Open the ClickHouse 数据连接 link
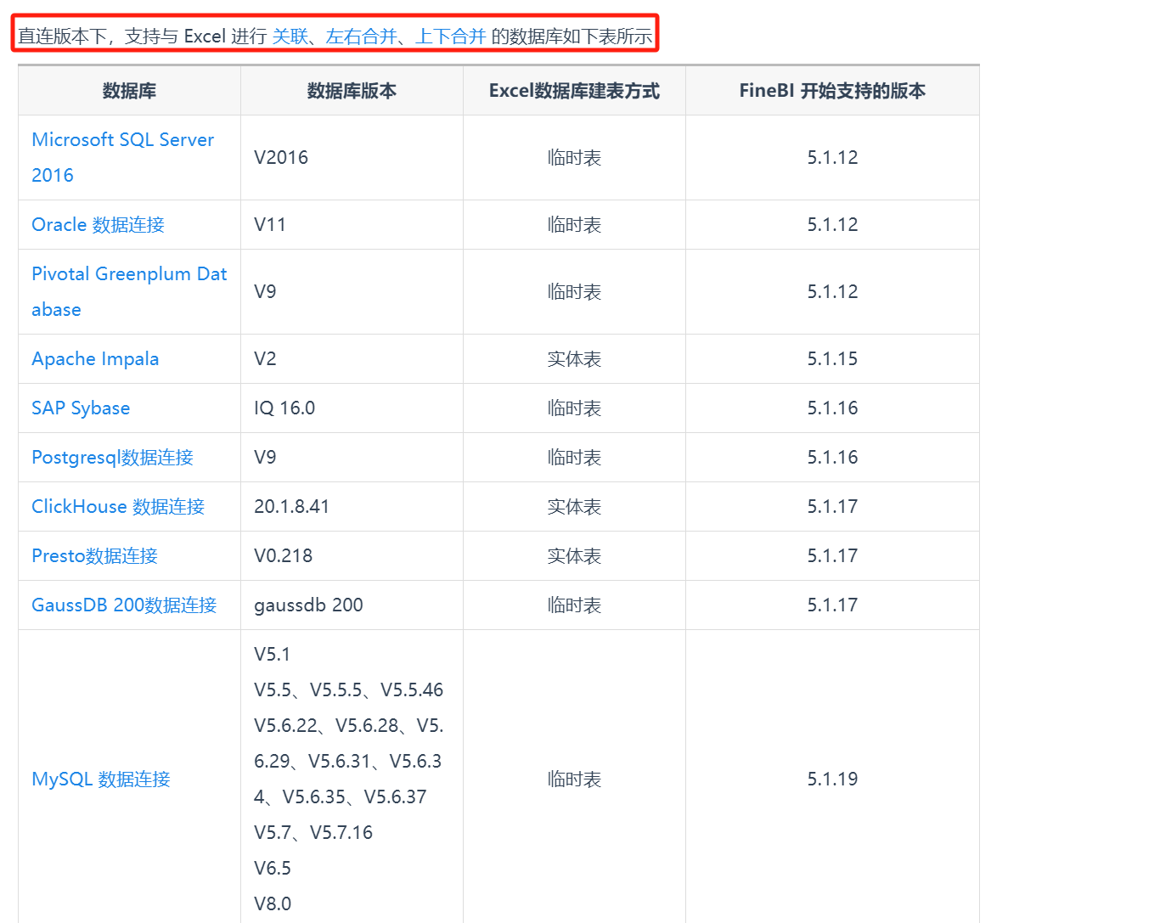Image resolution: width=1160 pixels, height=923 pixels. coord(118,506)
